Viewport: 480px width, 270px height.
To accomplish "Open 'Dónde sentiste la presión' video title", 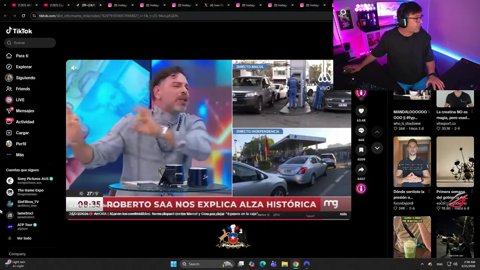I will pyautogui.click(x=409, y=195).
